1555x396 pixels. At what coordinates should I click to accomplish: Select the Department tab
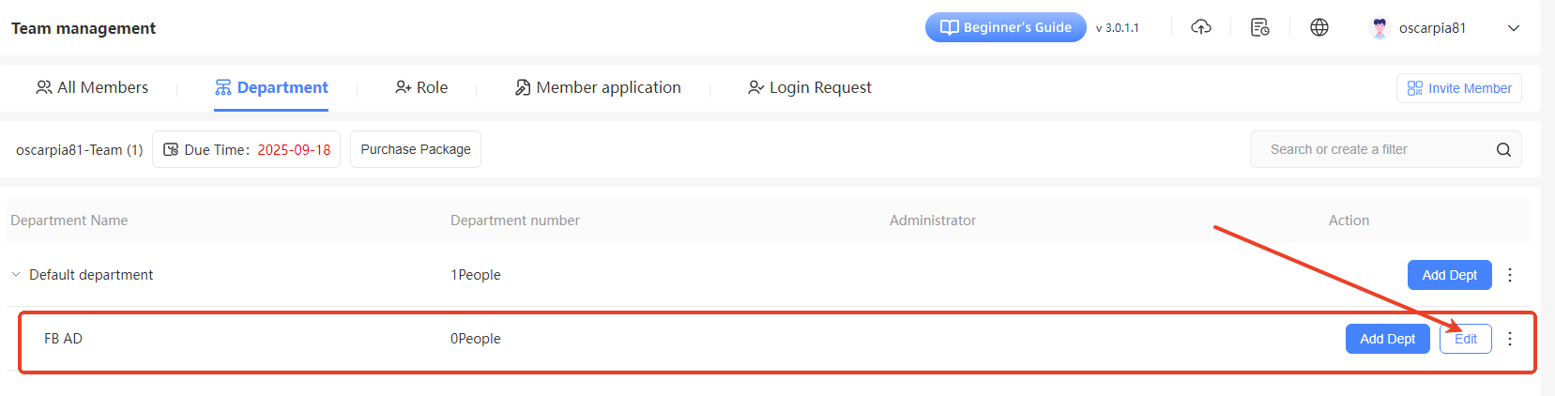[271, 87]
